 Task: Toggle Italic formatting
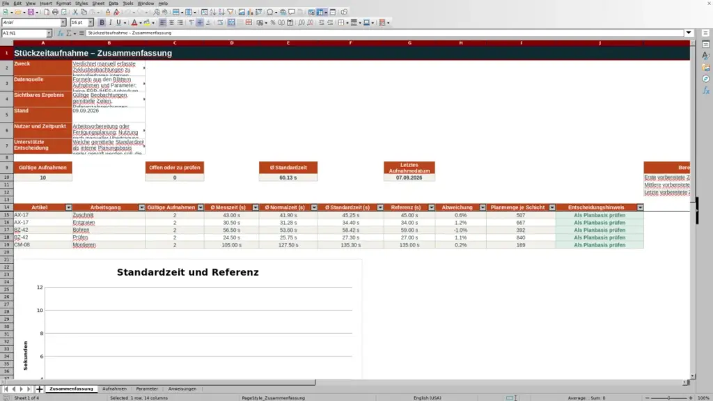coord(111,23)
